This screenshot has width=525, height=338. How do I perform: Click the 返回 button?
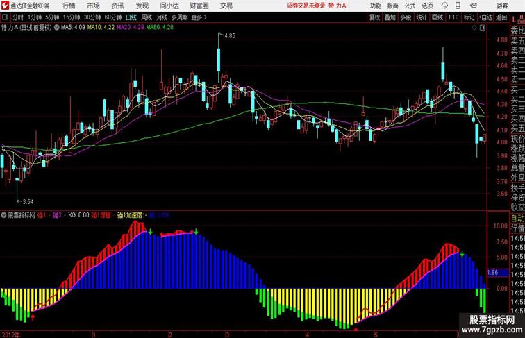click(x=501, y=17)
